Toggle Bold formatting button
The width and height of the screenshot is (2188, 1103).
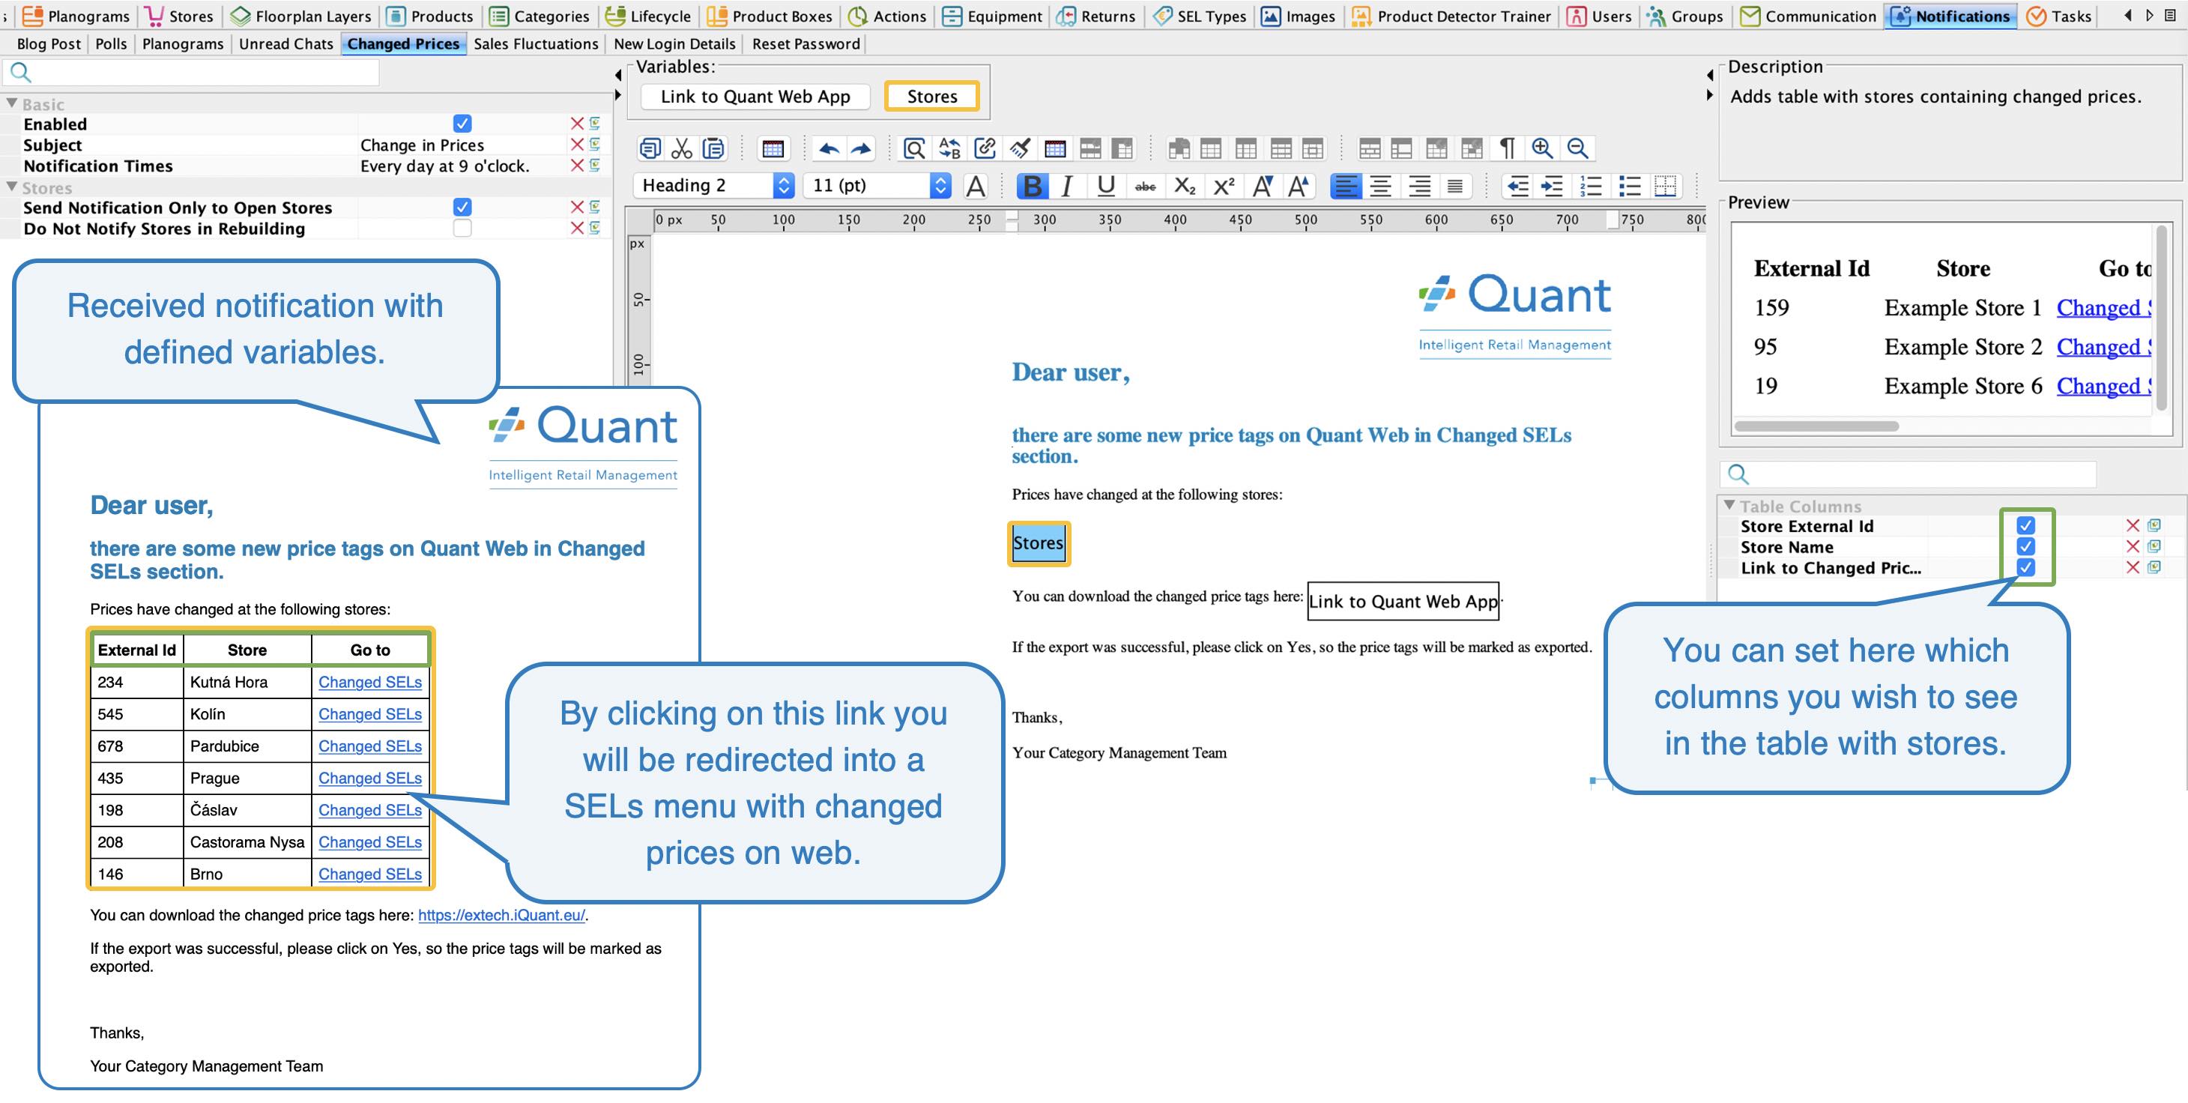(1032, 186)
